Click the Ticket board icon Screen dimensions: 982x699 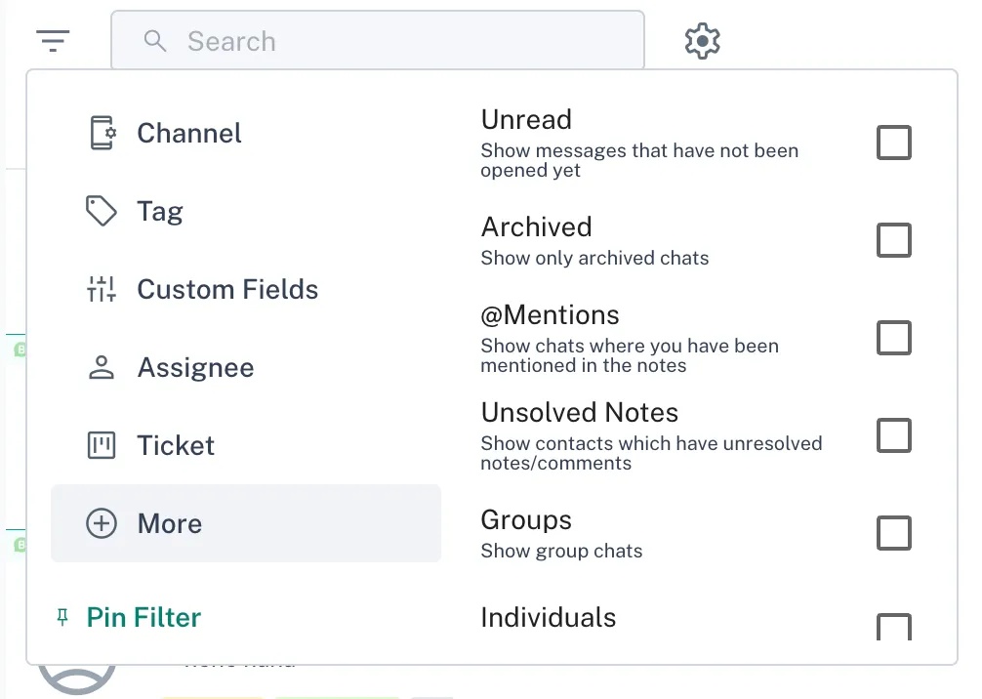(x=102, y=445)
